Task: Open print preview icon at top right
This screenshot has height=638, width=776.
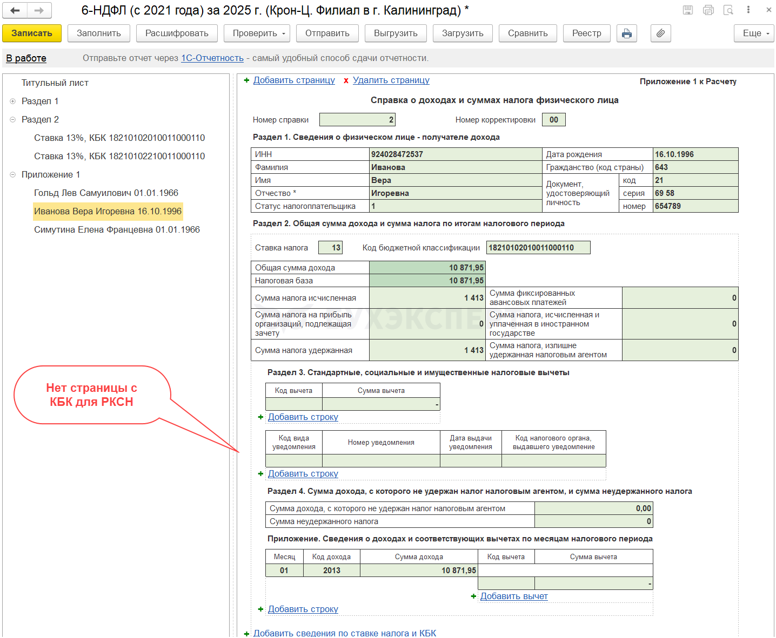Action: 728,10
